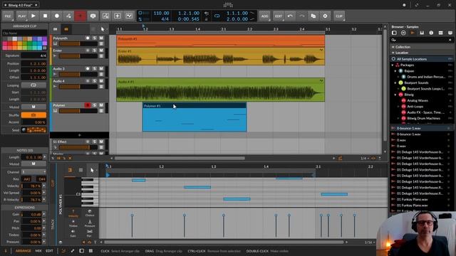Click the info circle icon in browser

point(431,33)
